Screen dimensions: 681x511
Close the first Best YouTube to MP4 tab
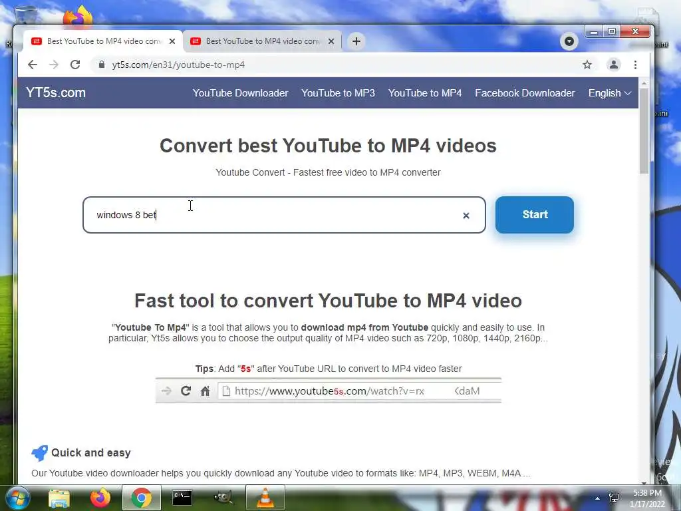[172, 41]
